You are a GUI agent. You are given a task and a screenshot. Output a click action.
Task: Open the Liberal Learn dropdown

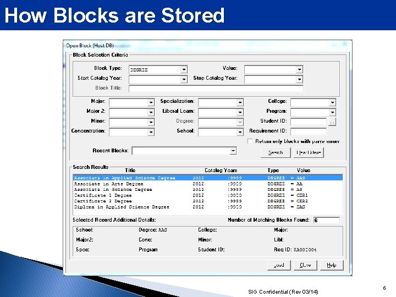[240, 112]
